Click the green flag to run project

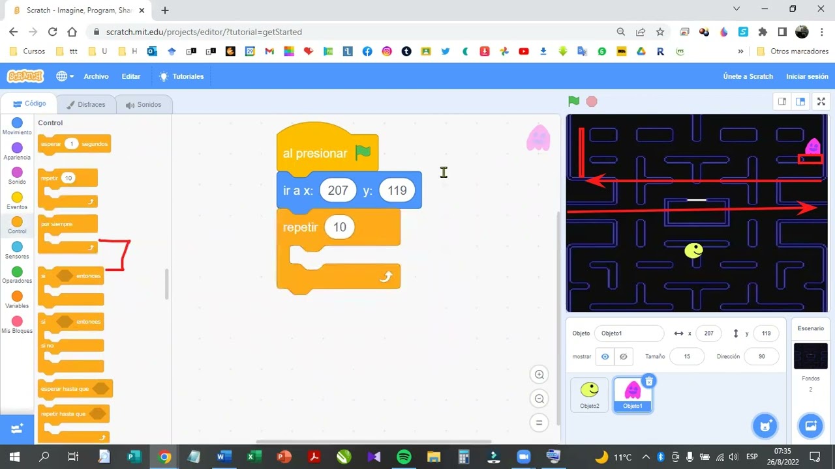(573, 101)
